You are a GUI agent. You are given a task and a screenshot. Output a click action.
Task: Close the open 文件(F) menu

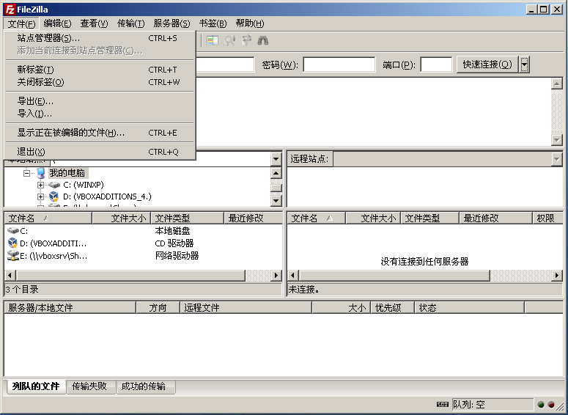click(x=21, y=23)
